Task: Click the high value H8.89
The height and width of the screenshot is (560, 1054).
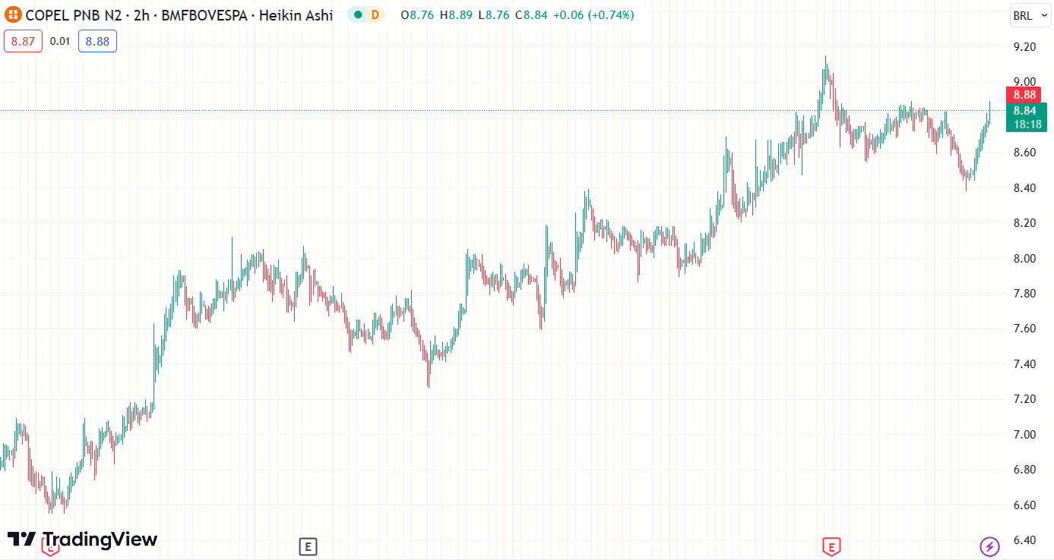Action: (456, 14)
